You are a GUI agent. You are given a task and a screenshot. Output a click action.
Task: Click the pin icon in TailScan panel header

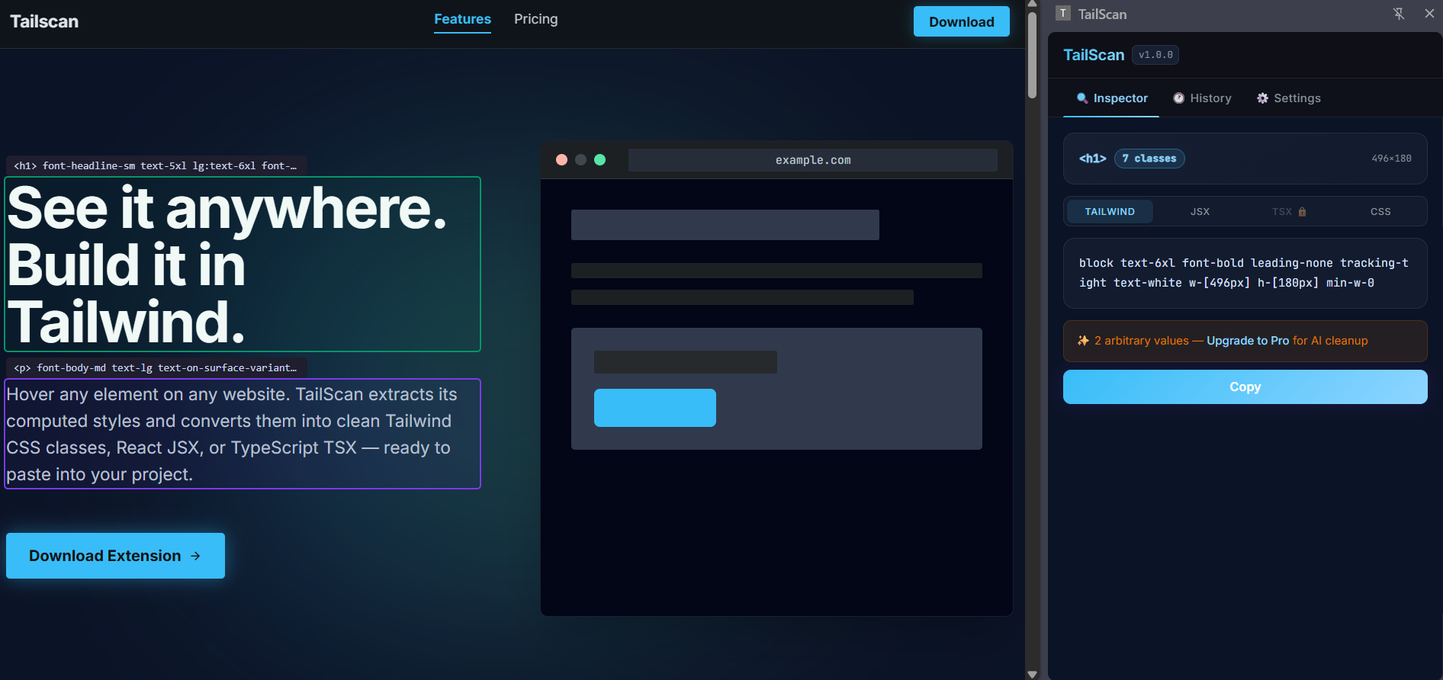pos(1399,14)
